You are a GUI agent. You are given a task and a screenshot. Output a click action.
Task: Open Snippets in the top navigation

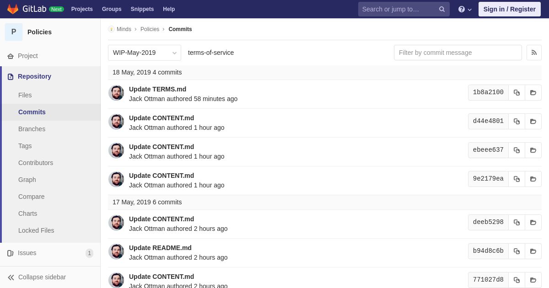point(142,9)
